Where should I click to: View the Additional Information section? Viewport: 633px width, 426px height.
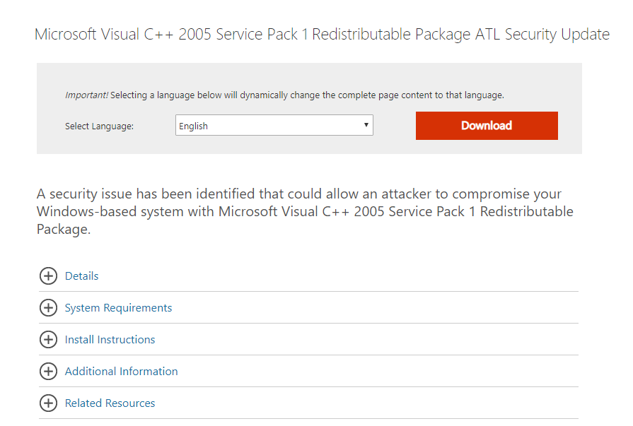pyautogui.click(x=121, y=371)
